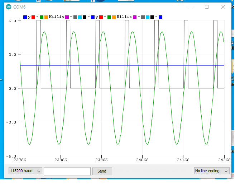Click the first cyan legend swatch

pos(80,17)
